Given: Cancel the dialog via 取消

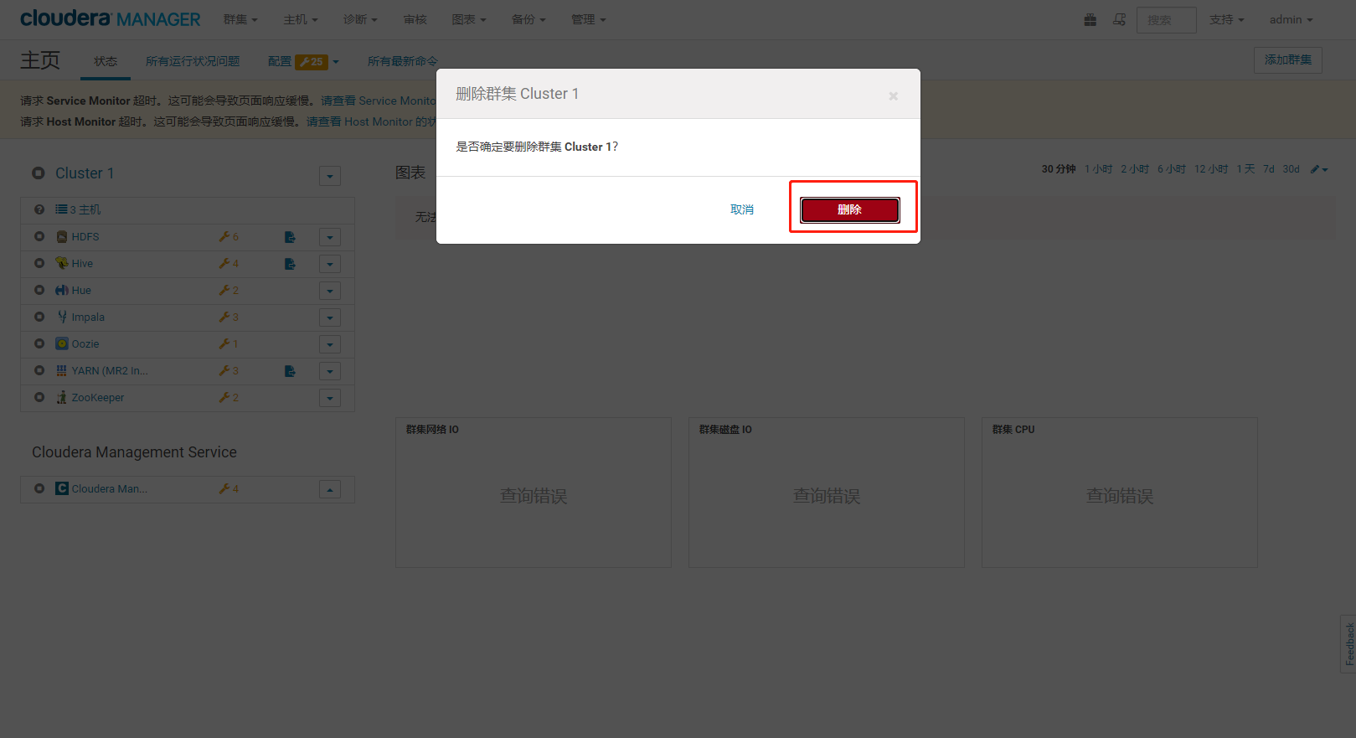Looking at the screenshot, I should [742, 209].
